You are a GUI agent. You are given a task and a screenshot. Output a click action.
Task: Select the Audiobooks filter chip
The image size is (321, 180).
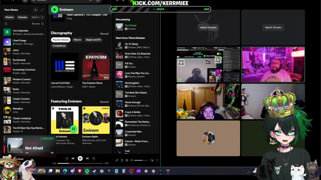[36, 17]
